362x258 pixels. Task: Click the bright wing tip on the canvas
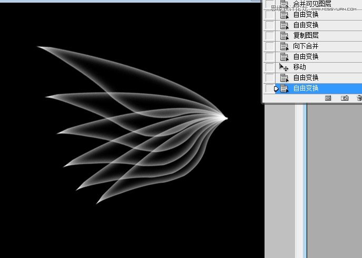coord(224,117)
